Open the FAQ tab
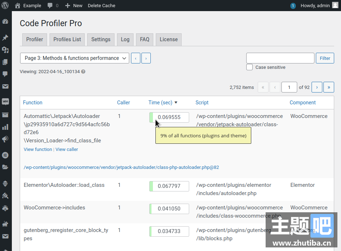The image size is (341, 251). (145, 39)
